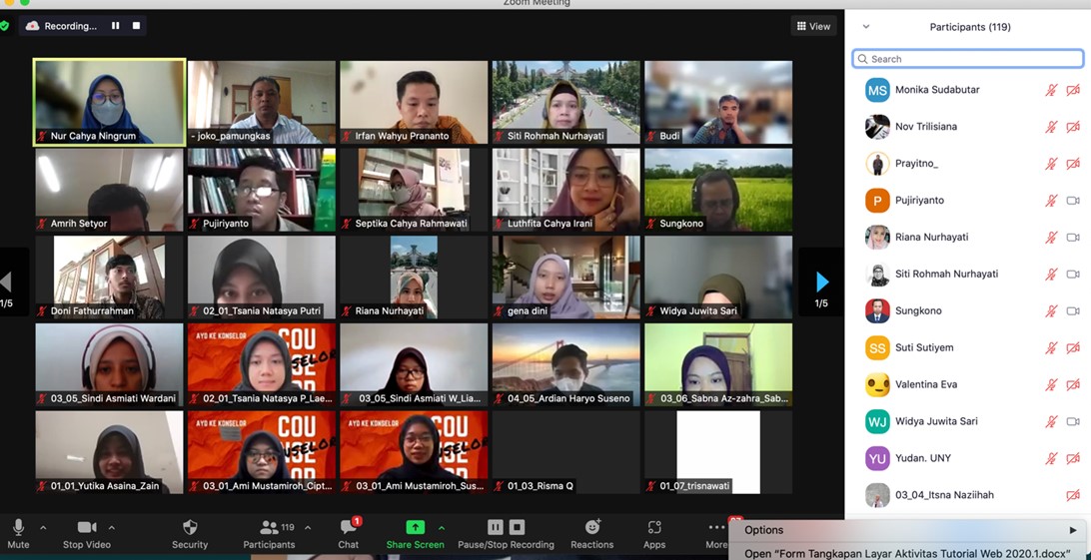Click the participants Search field
This screenshot has width=1091, height=560.
click(x=968, y=59)
